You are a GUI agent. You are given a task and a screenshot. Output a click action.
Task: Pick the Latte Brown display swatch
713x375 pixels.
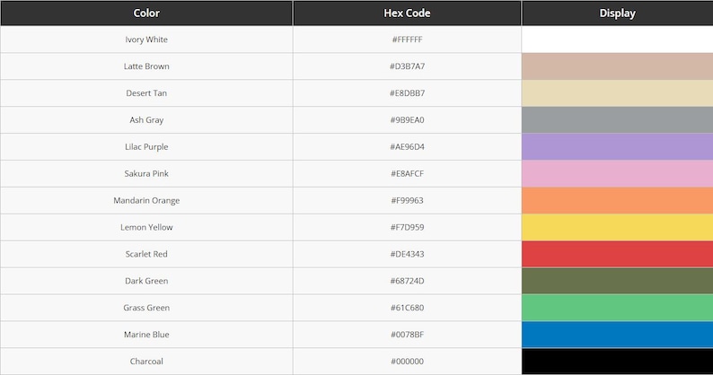click(x=618, y=66)
